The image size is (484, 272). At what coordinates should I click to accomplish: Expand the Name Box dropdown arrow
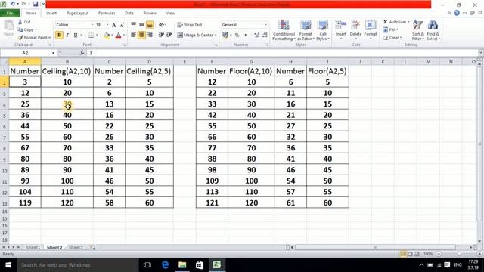[x=53, y=53]
